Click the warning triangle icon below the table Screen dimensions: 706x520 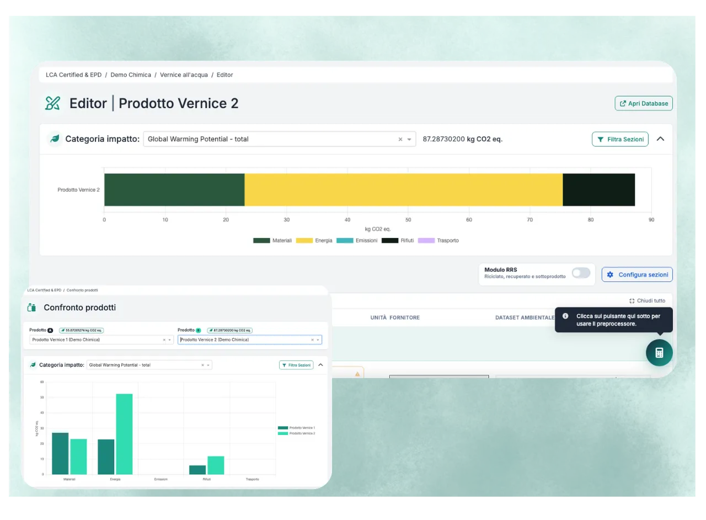click(x=357, y=374)
